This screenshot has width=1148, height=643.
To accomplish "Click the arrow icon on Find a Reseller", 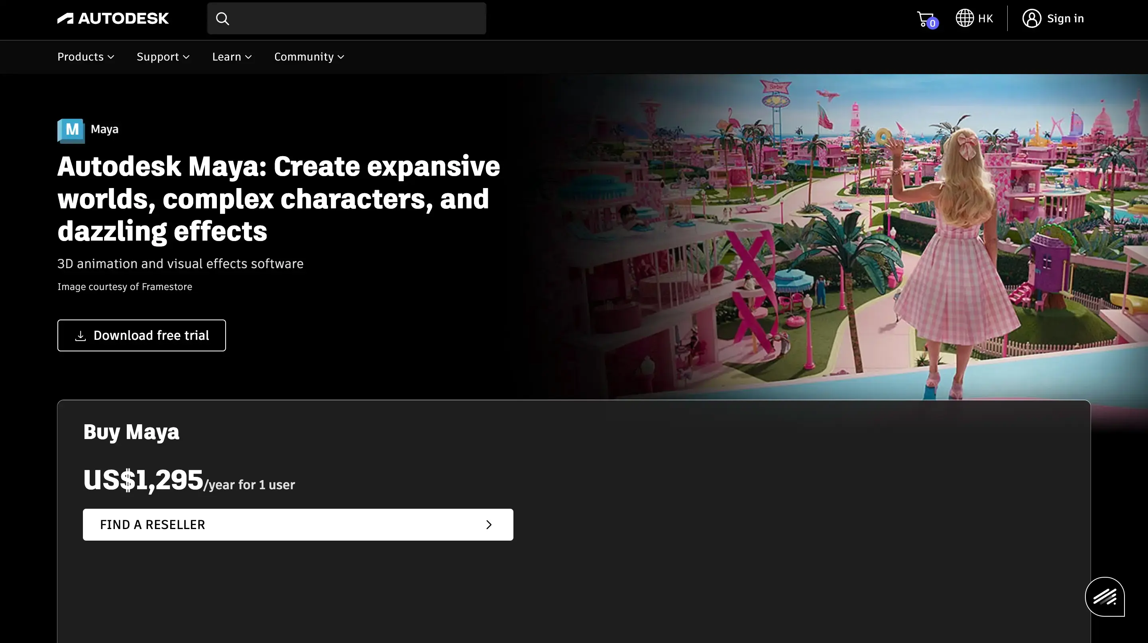I will click(x=489, y=525).
